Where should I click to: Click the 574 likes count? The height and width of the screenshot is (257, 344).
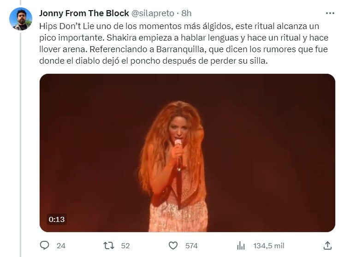pos(191,245)
